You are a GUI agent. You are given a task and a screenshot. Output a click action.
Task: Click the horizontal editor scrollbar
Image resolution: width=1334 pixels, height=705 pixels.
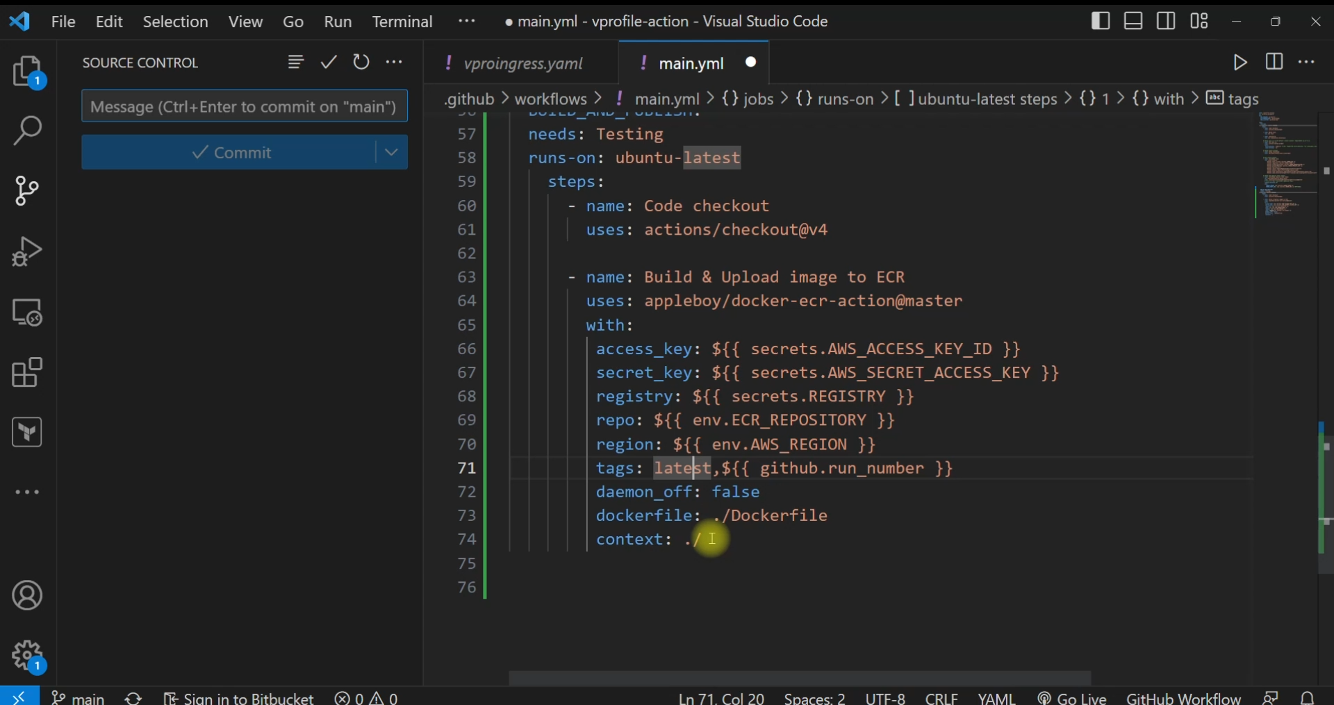(x=800, y=678)
